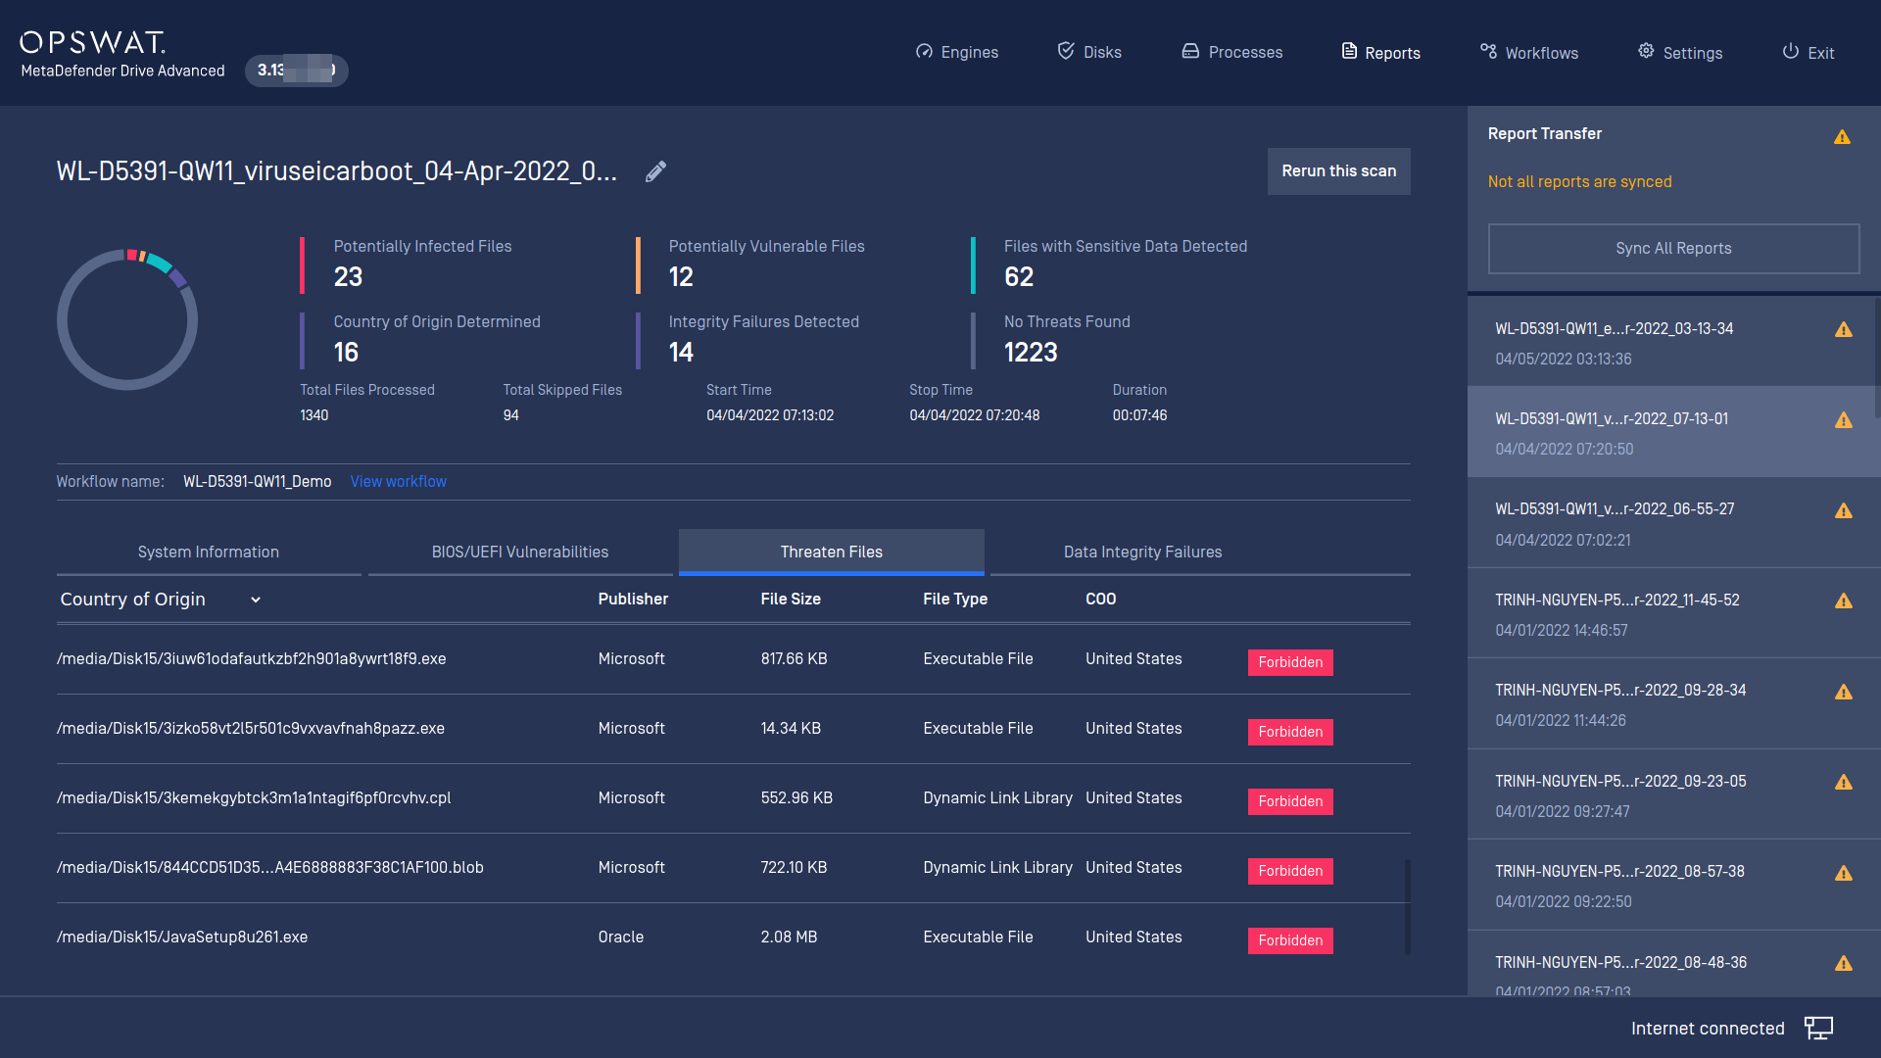Viewport: 1881px width, 1058px height.
Task: Click the Report Transfer warning triangle
Action: (1842, 137)
